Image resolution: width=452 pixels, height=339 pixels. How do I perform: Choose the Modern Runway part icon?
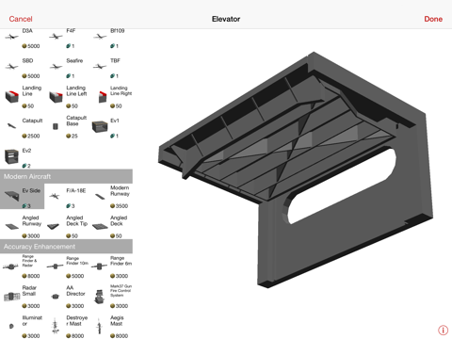tap(100, 197)
